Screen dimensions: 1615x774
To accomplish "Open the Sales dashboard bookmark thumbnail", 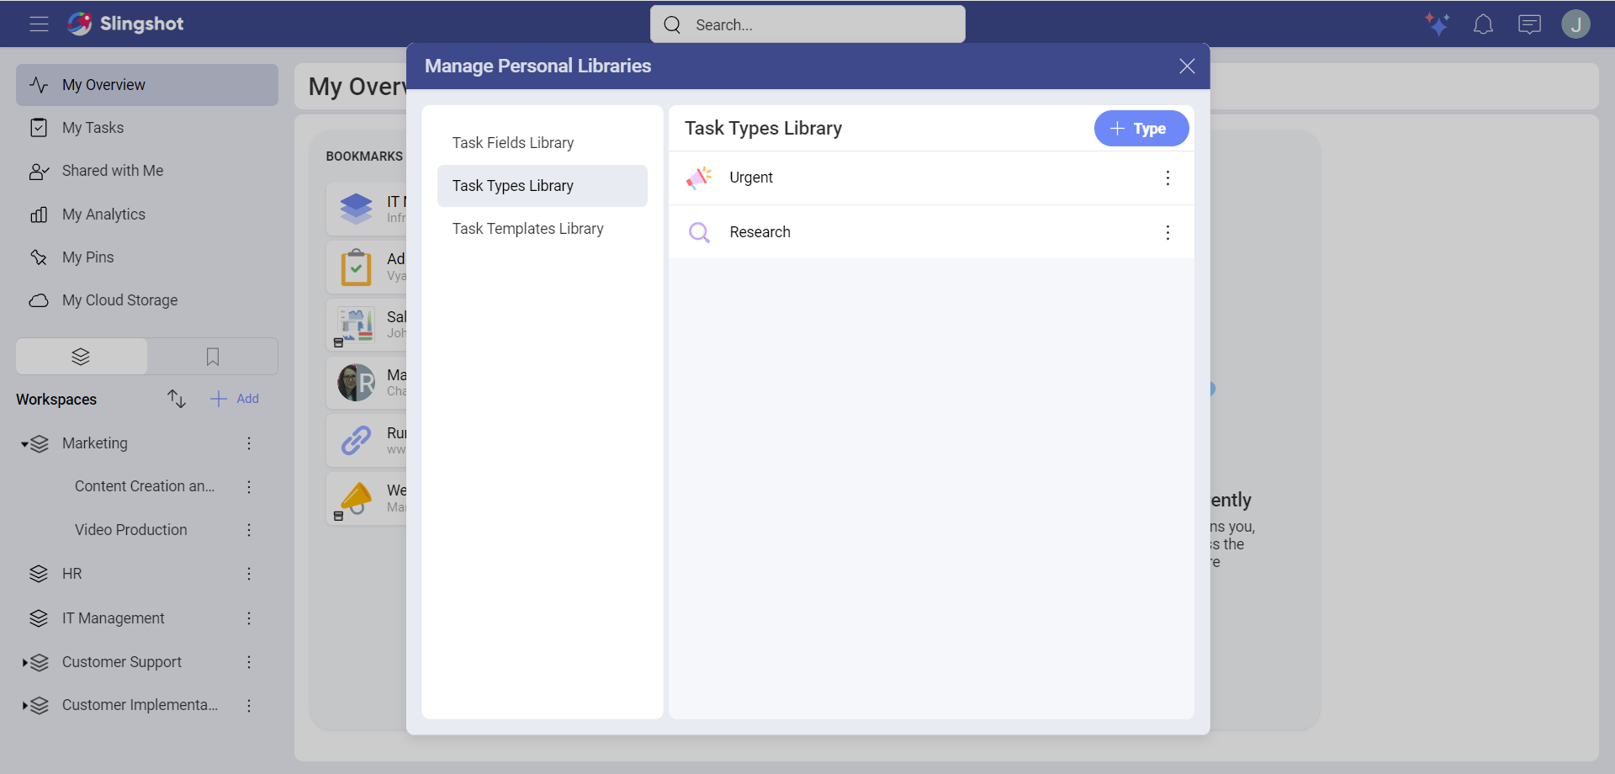I will pos(356,325).
